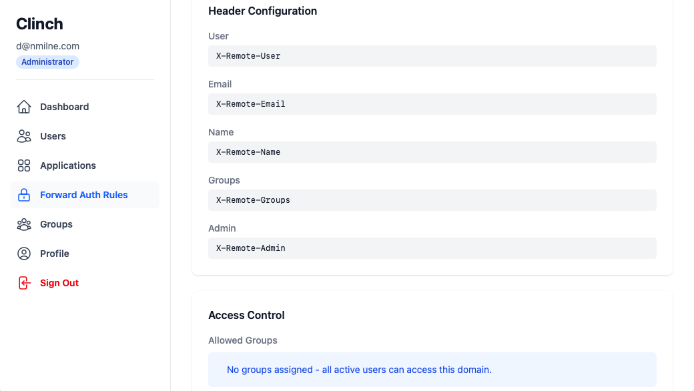The width and height of the screenshot is (694, 391).
Task: Click the Groups icon in sidebar
Action: [24, 224]
